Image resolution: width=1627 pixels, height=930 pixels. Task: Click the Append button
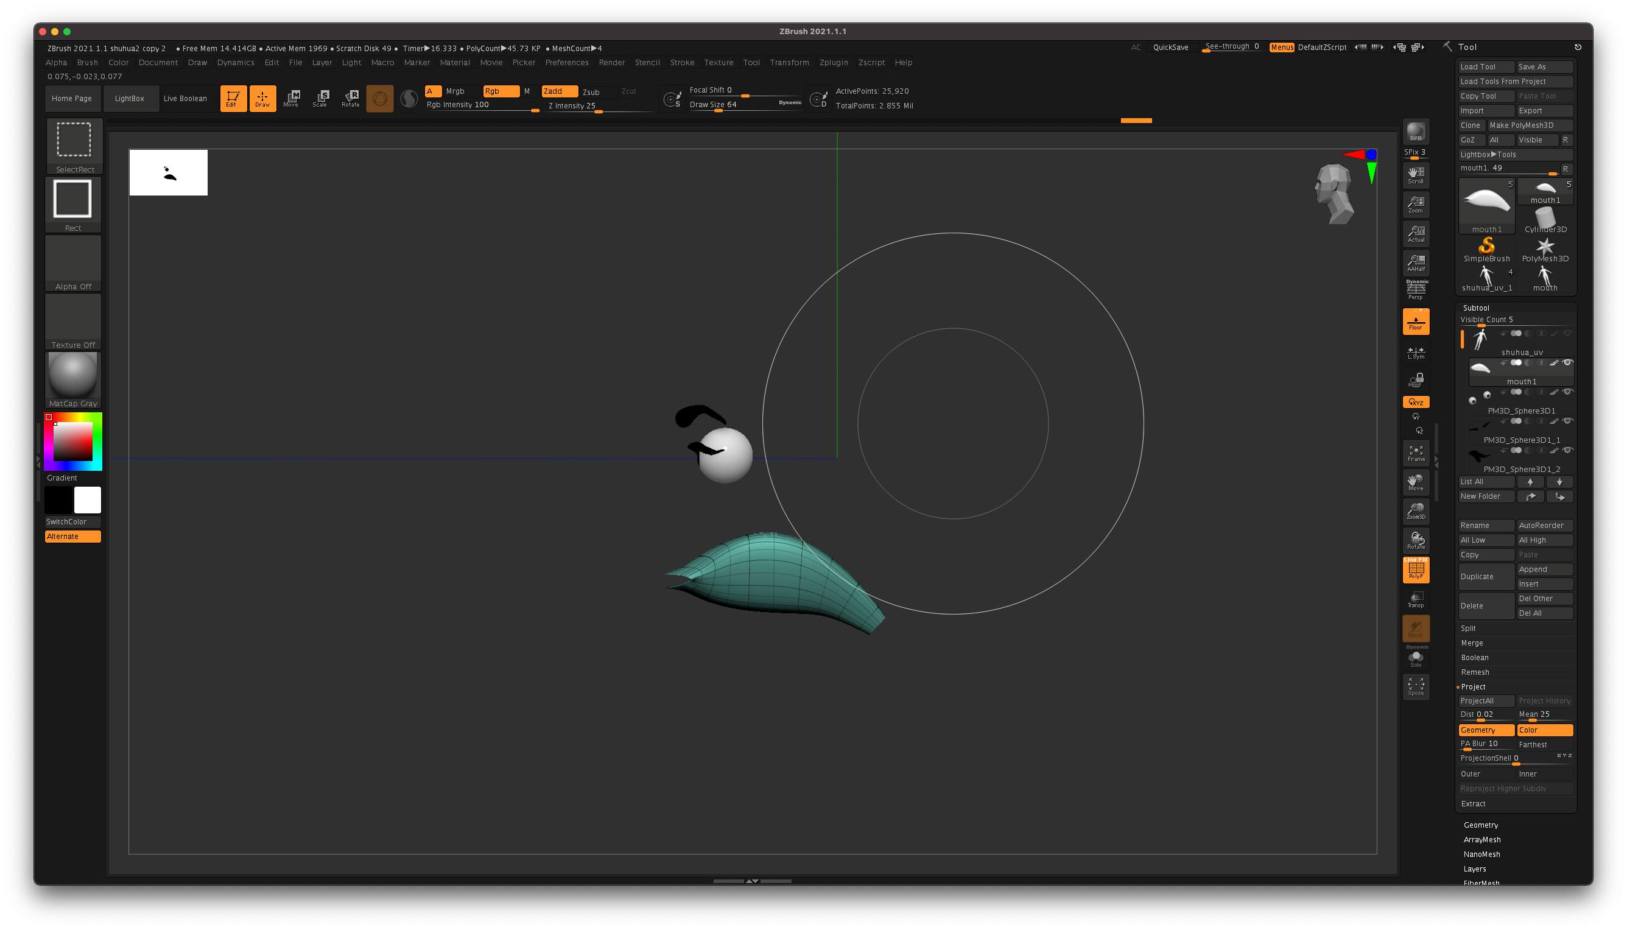coord(1545,569)
